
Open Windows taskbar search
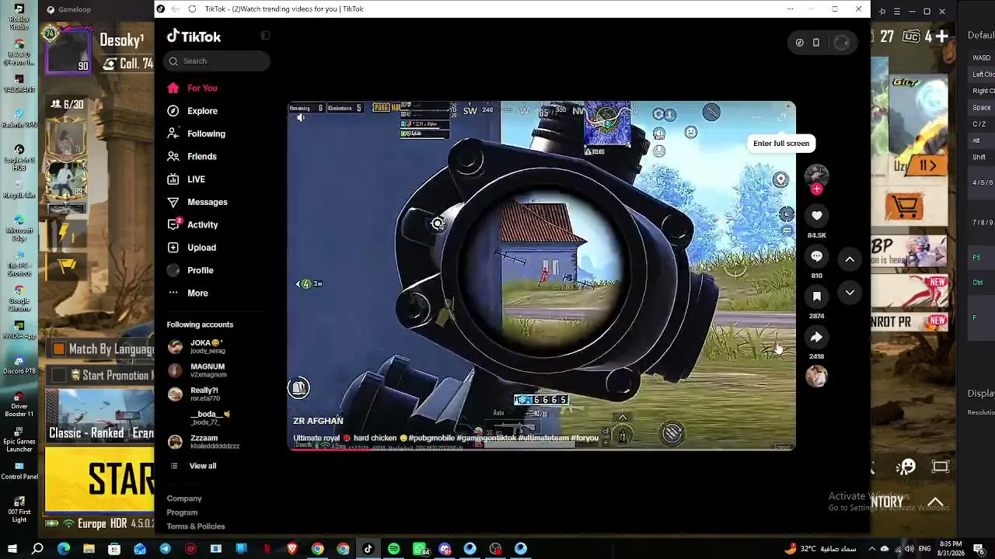coord(37,549)
